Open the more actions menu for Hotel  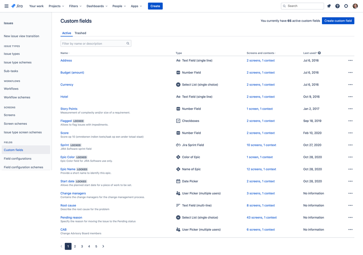point(350,96)
